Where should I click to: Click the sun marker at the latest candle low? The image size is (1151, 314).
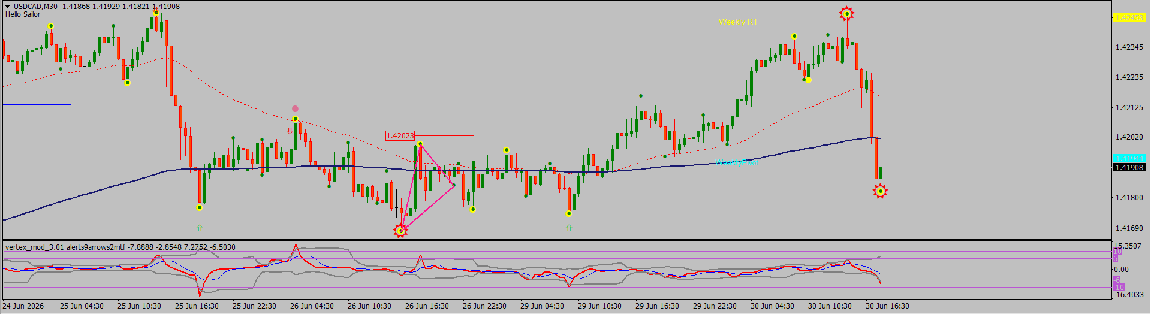(x=880, y=192)
